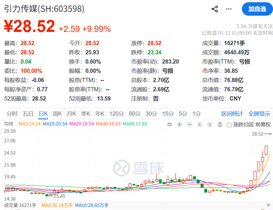
Task: Open the 均线 indicator selector
Action: 9,124
